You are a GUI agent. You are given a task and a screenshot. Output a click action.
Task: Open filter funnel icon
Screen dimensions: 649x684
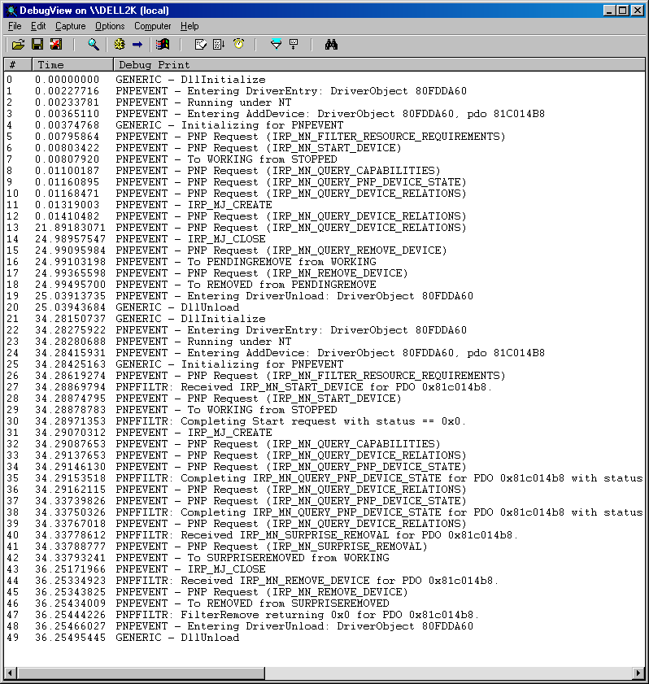click(276, 44)
